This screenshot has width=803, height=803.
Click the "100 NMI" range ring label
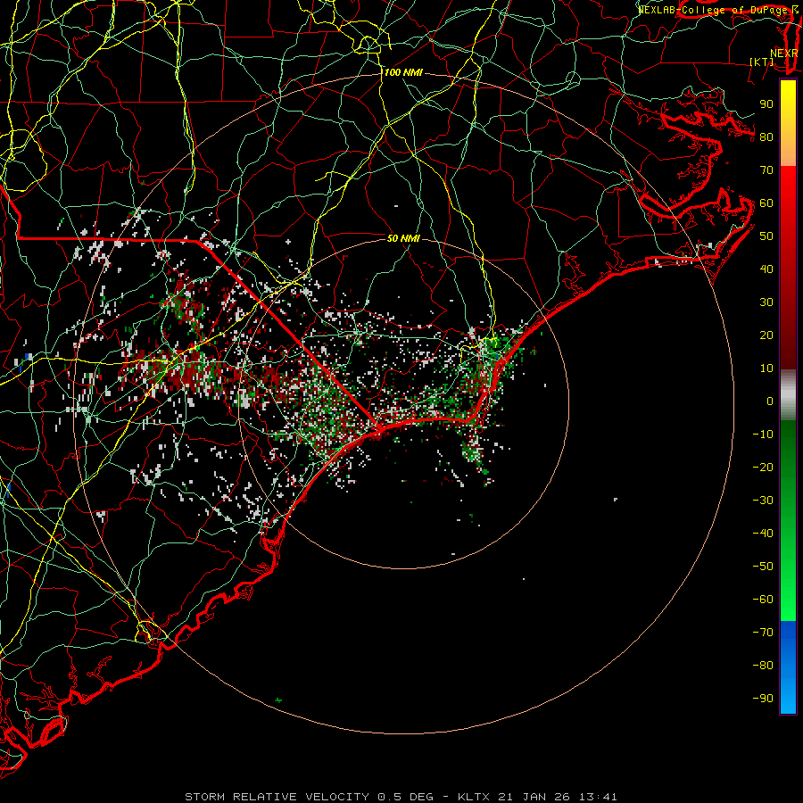coord(403,73)
